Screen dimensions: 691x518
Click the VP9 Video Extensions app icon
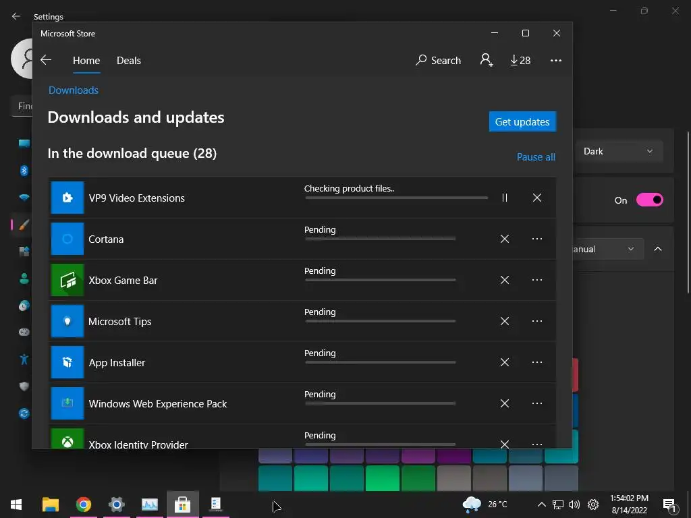(x=67, y=198)
